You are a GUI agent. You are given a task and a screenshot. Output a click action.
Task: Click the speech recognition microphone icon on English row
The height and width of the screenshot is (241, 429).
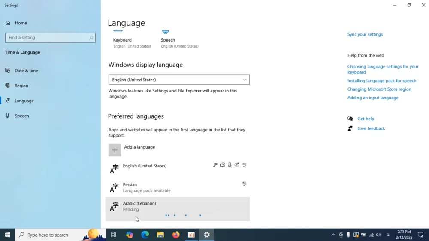pos(230,165)
